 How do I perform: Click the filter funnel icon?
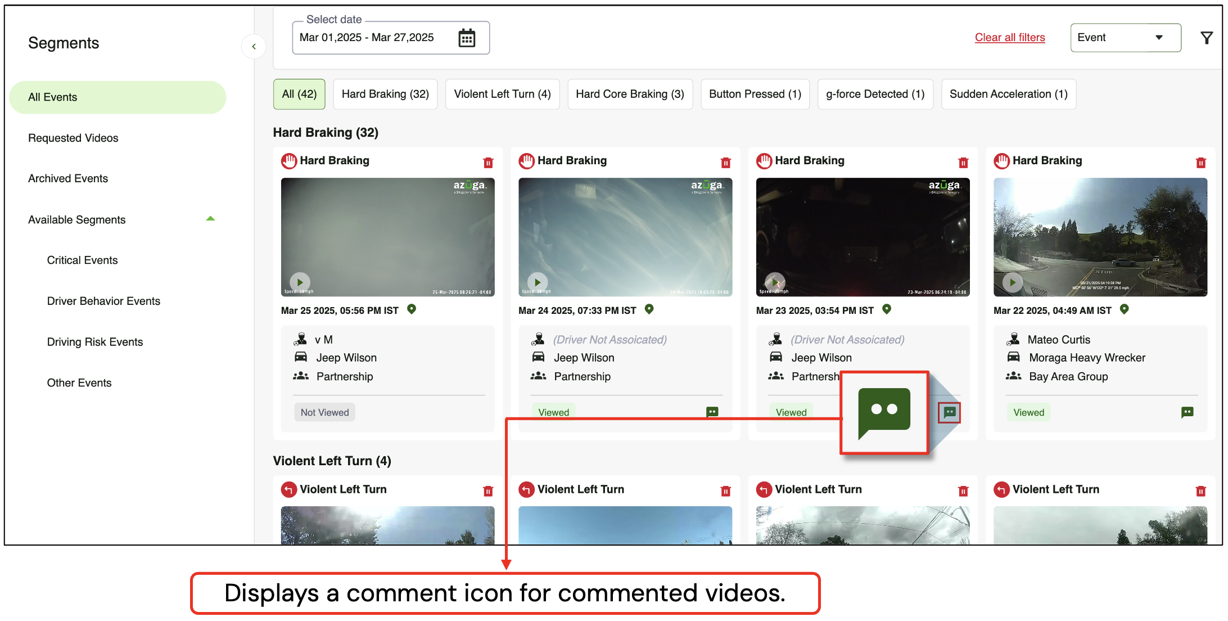[x=1206, y=38]
